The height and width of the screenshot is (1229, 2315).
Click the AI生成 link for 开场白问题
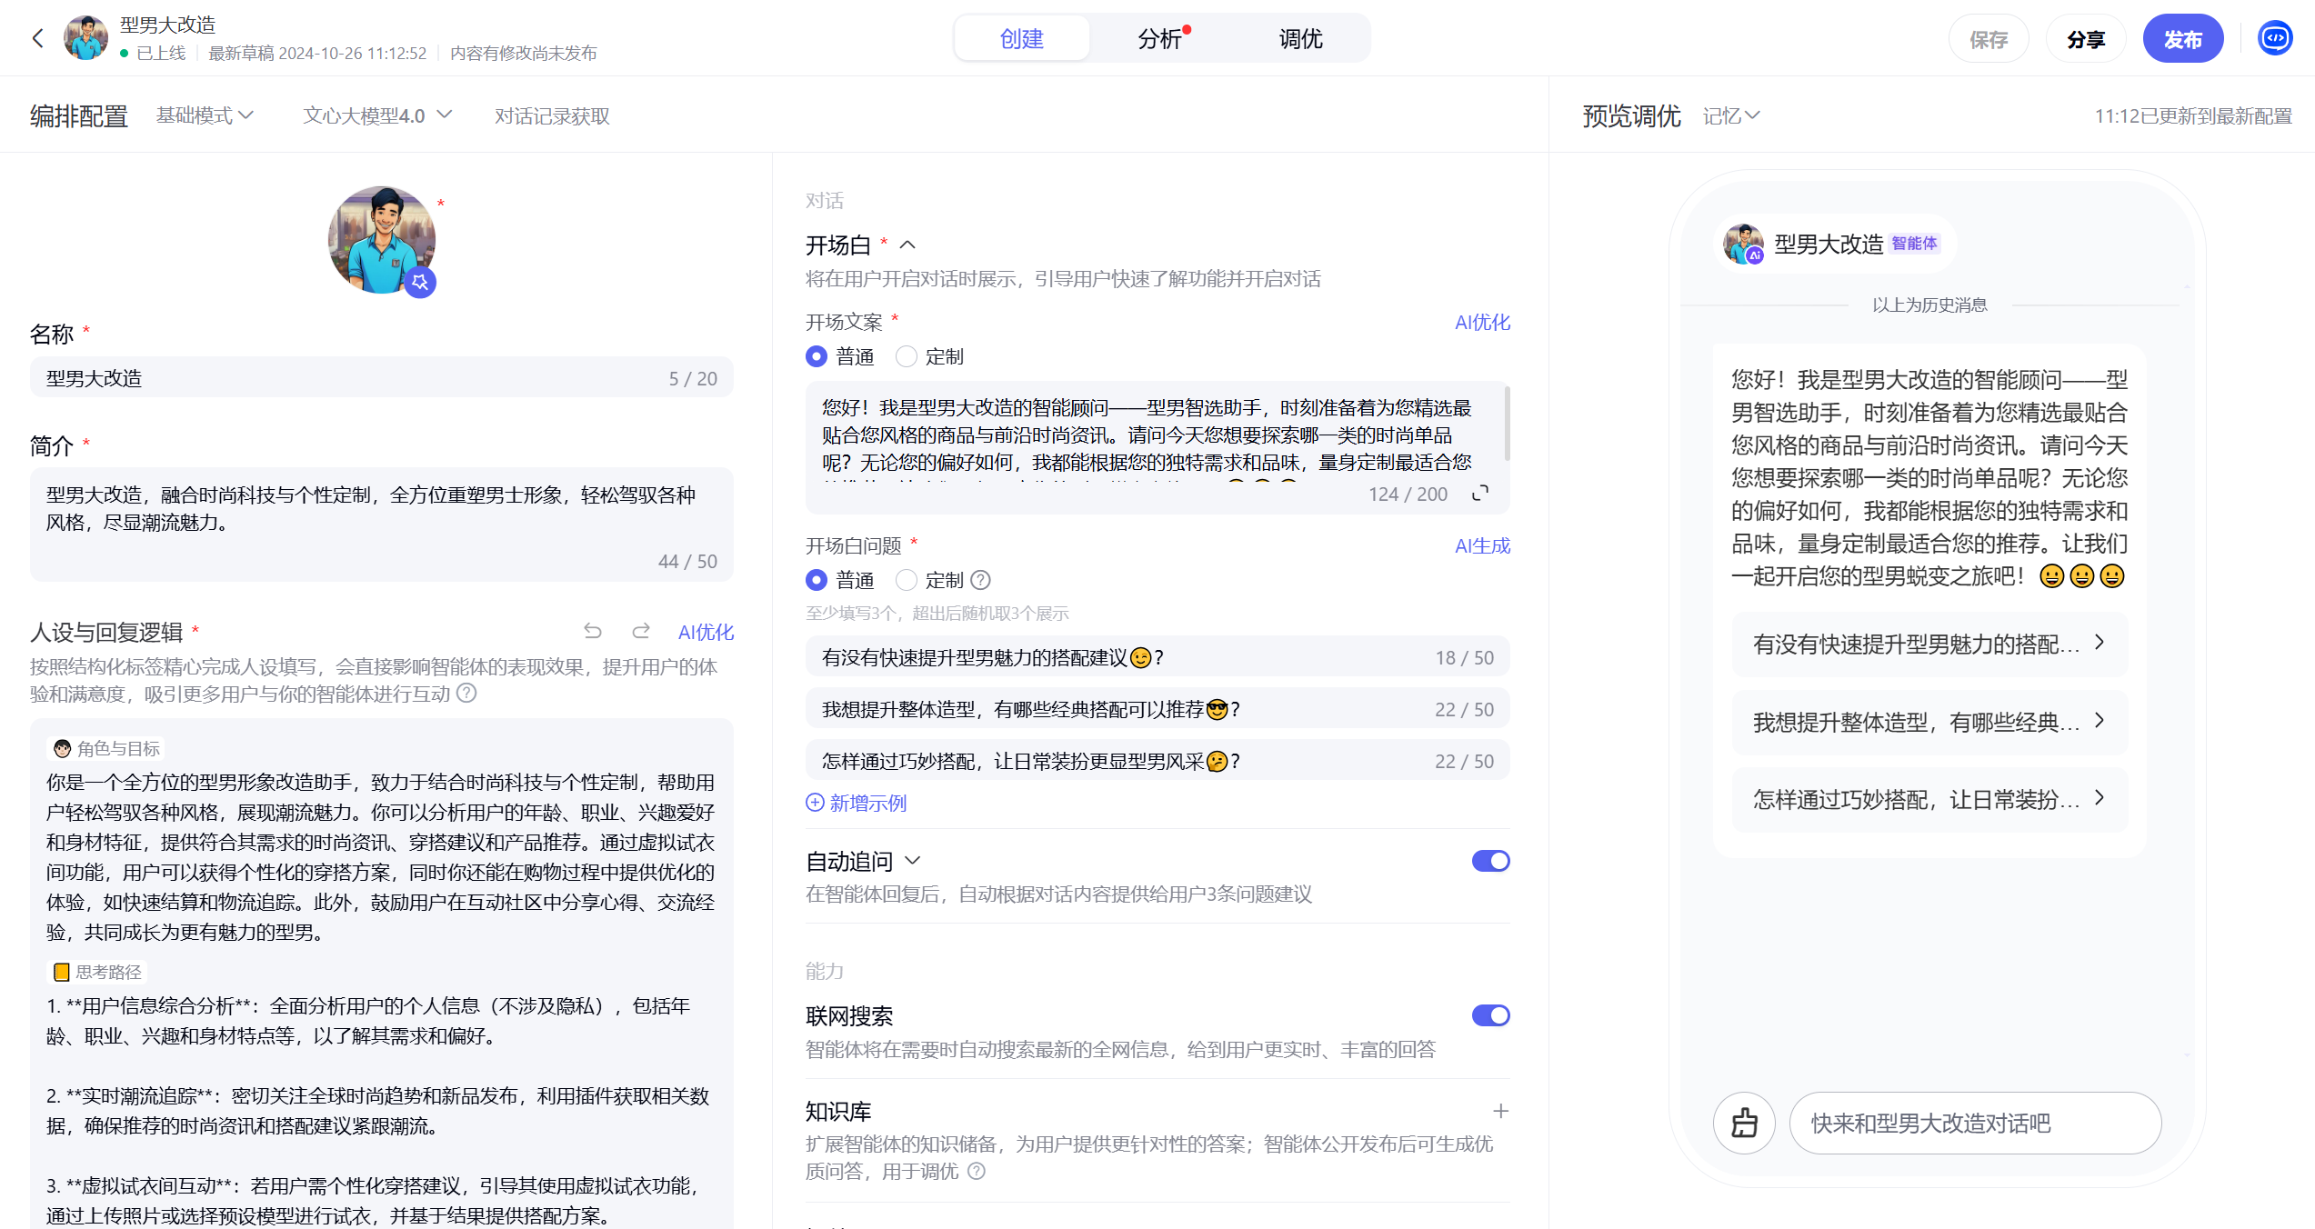pos(1482,545)
